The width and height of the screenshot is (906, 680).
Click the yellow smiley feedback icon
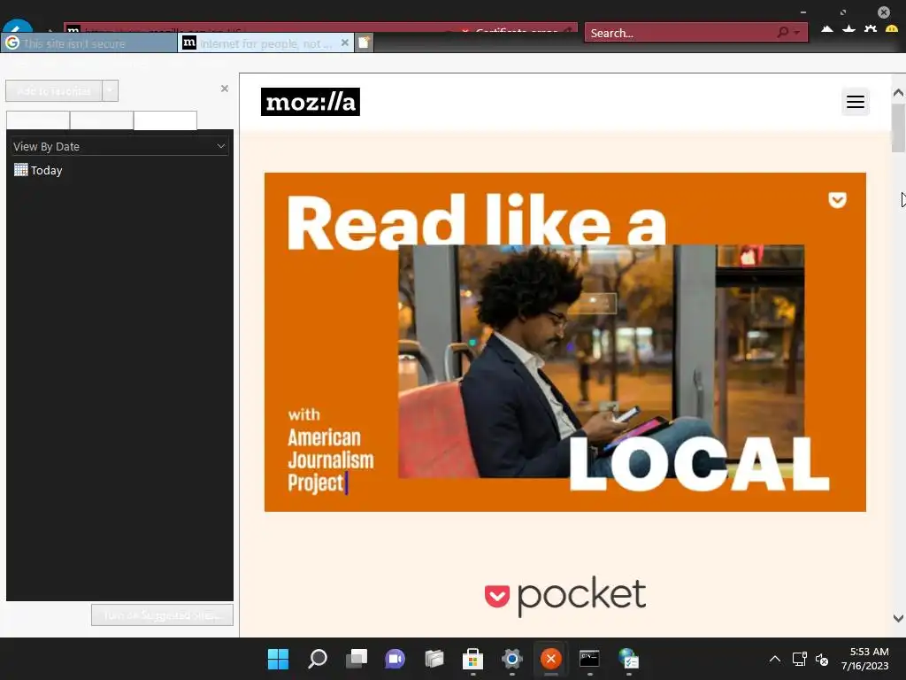(892, 29)
